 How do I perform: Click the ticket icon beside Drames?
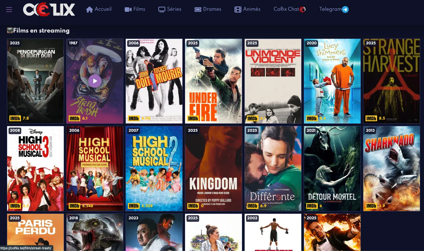click(x=198, y=10)
